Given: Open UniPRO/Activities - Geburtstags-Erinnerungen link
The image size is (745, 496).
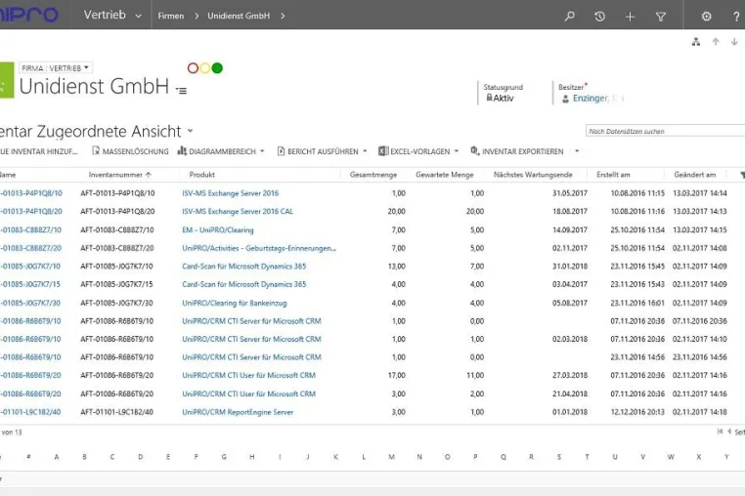Looking at the screenshot, I should click(x=259, y=248).
